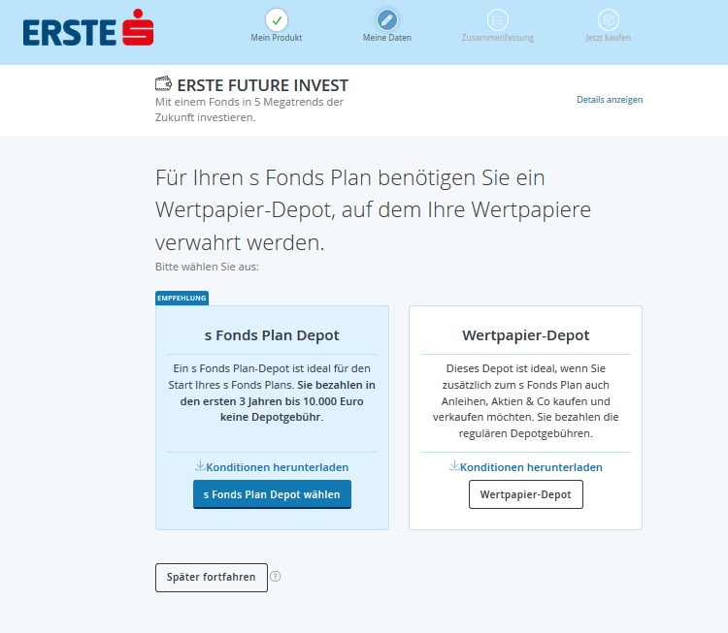Click the wallet icon beside ERSTE FUTURE INVEST
This screenshot has width=728, height=633.
(x=164, y=85)
